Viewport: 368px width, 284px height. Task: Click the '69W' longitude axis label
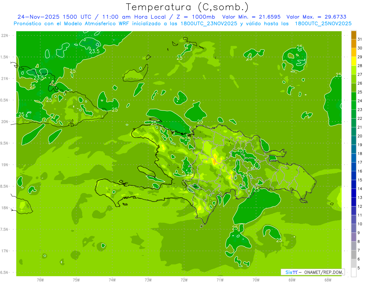point(292,280)
